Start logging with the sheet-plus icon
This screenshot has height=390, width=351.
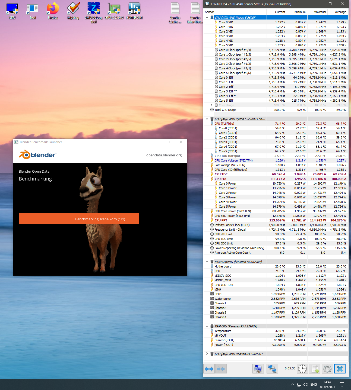[x=315, y=369]
